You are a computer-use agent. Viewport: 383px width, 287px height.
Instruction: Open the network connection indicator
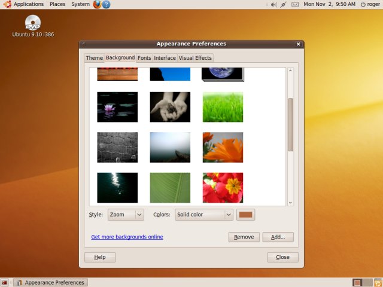283,4
